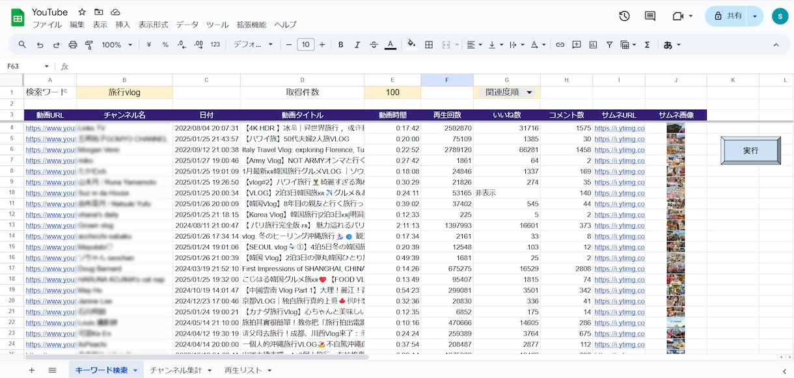Click the font size field
Image resolution: width=794 pixels, height=378 pixels.
coord(305,45)
